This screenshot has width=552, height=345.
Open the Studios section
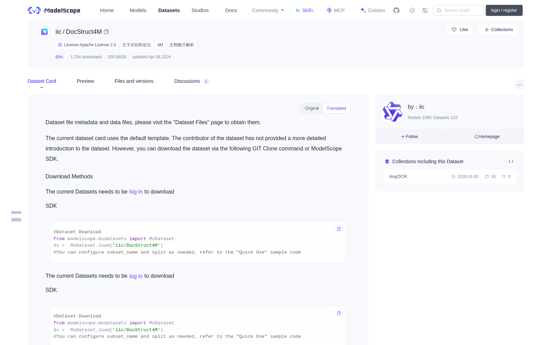[x=200, y=10]
